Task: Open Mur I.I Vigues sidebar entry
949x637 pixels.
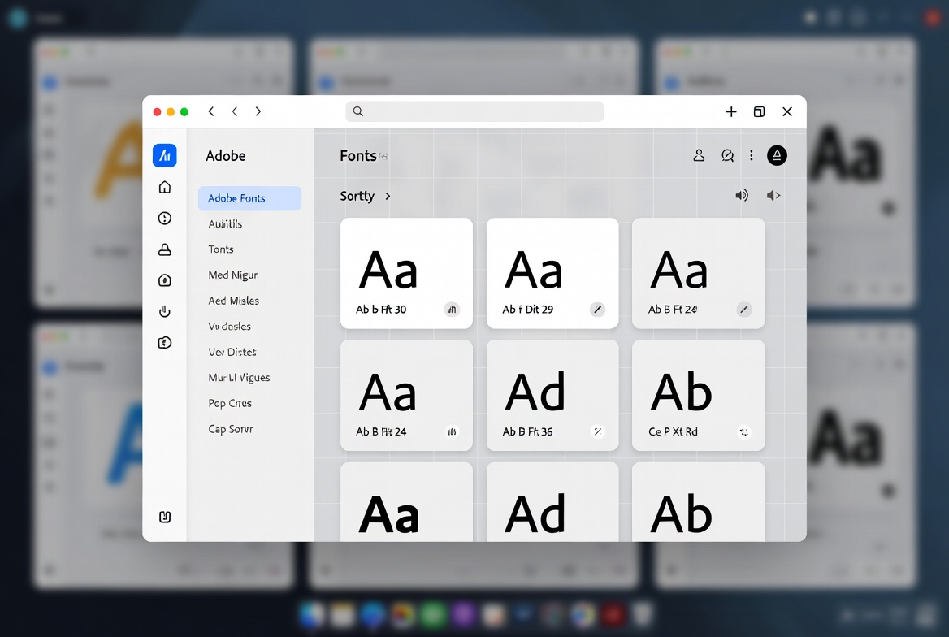Action: tap(239, 378)
